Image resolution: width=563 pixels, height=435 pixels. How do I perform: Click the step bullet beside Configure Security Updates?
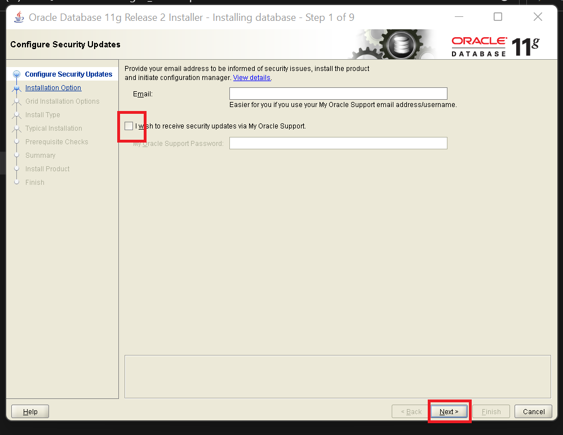pyautogui.click(x=16, y=74)
